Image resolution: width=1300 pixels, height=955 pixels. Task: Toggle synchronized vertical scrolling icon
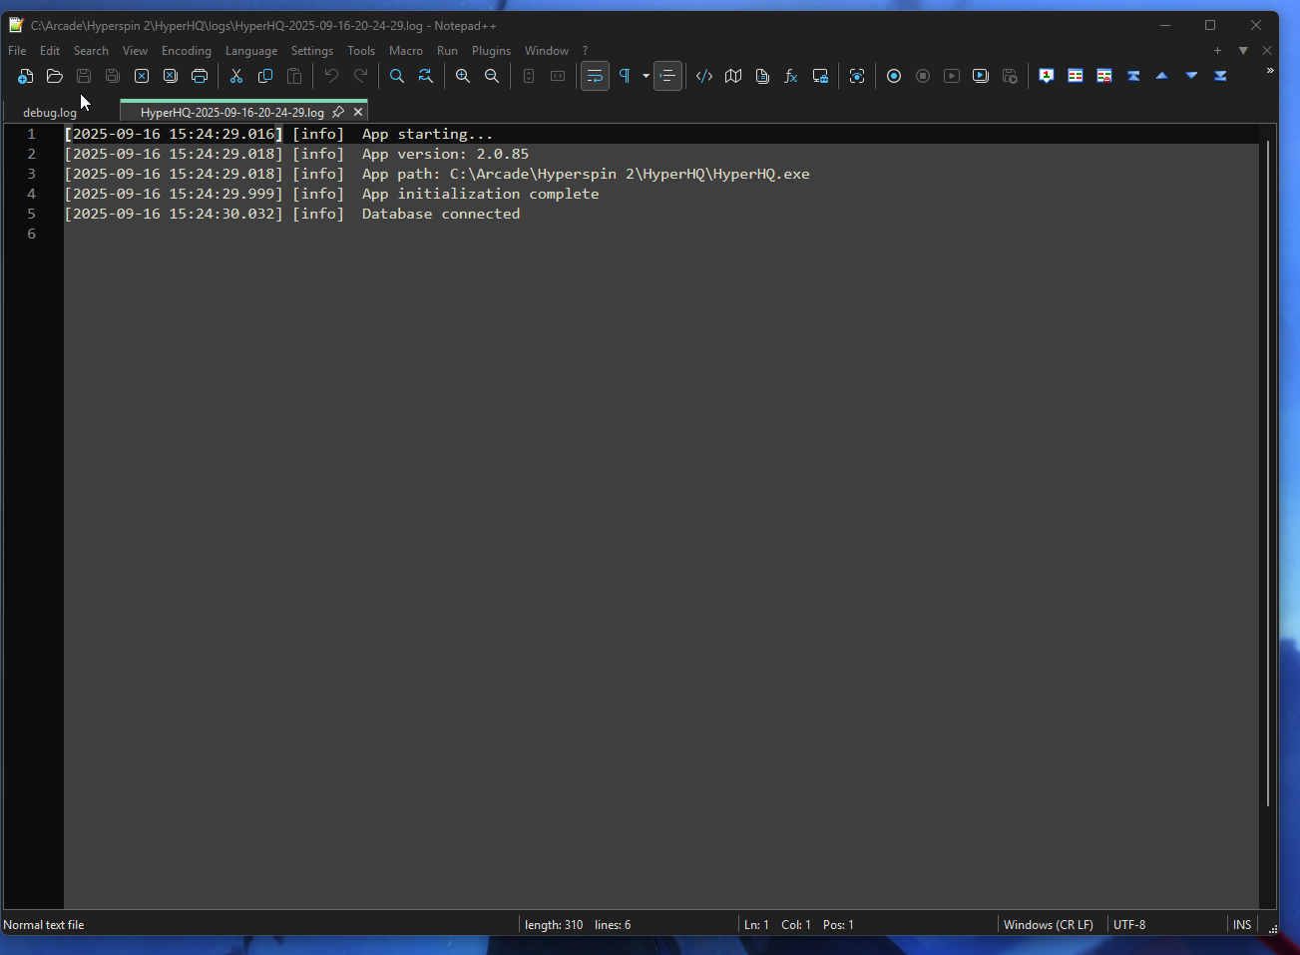pos(529,76)
